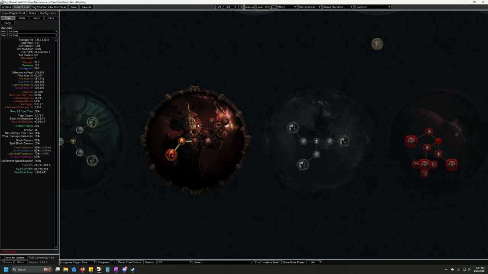
Task: Select the Tree tab
Action: click(x=8, y=18)
